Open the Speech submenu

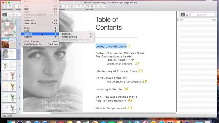[40, 37]
